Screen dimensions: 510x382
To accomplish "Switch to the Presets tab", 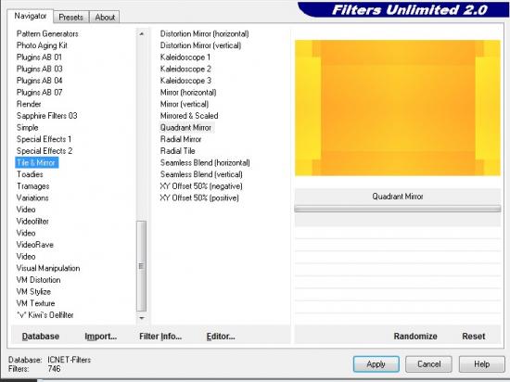I will 70,18.
